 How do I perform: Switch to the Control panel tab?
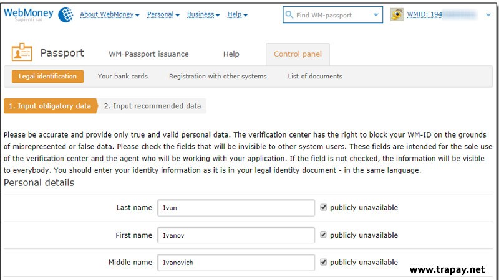pos(298,54)
